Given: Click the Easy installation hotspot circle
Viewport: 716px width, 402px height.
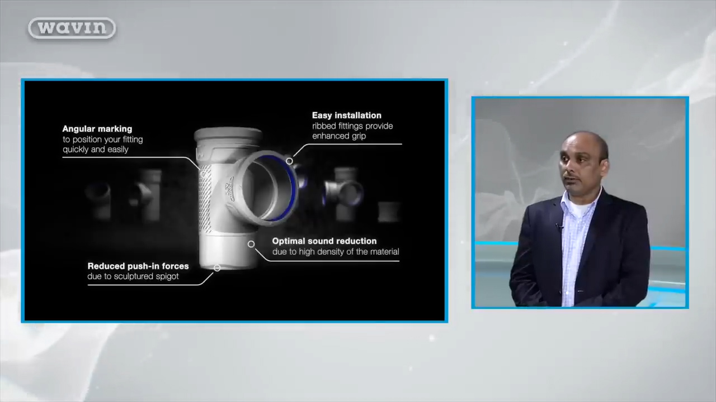Looking at the screenshot, I should coord(289,161).
